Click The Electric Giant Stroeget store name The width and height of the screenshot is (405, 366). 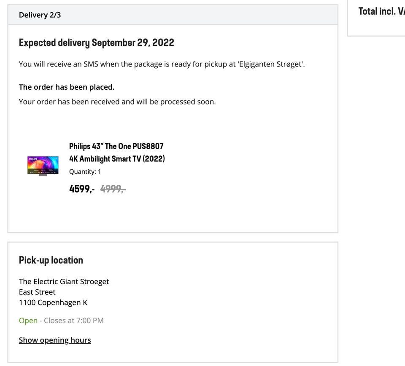64,282
